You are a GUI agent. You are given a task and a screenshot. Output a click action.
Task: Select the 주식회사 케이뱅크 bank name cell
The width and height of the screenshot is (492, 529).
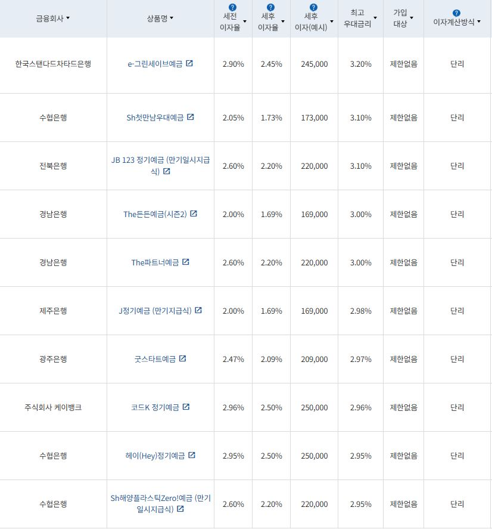click(x=54, y=407)
